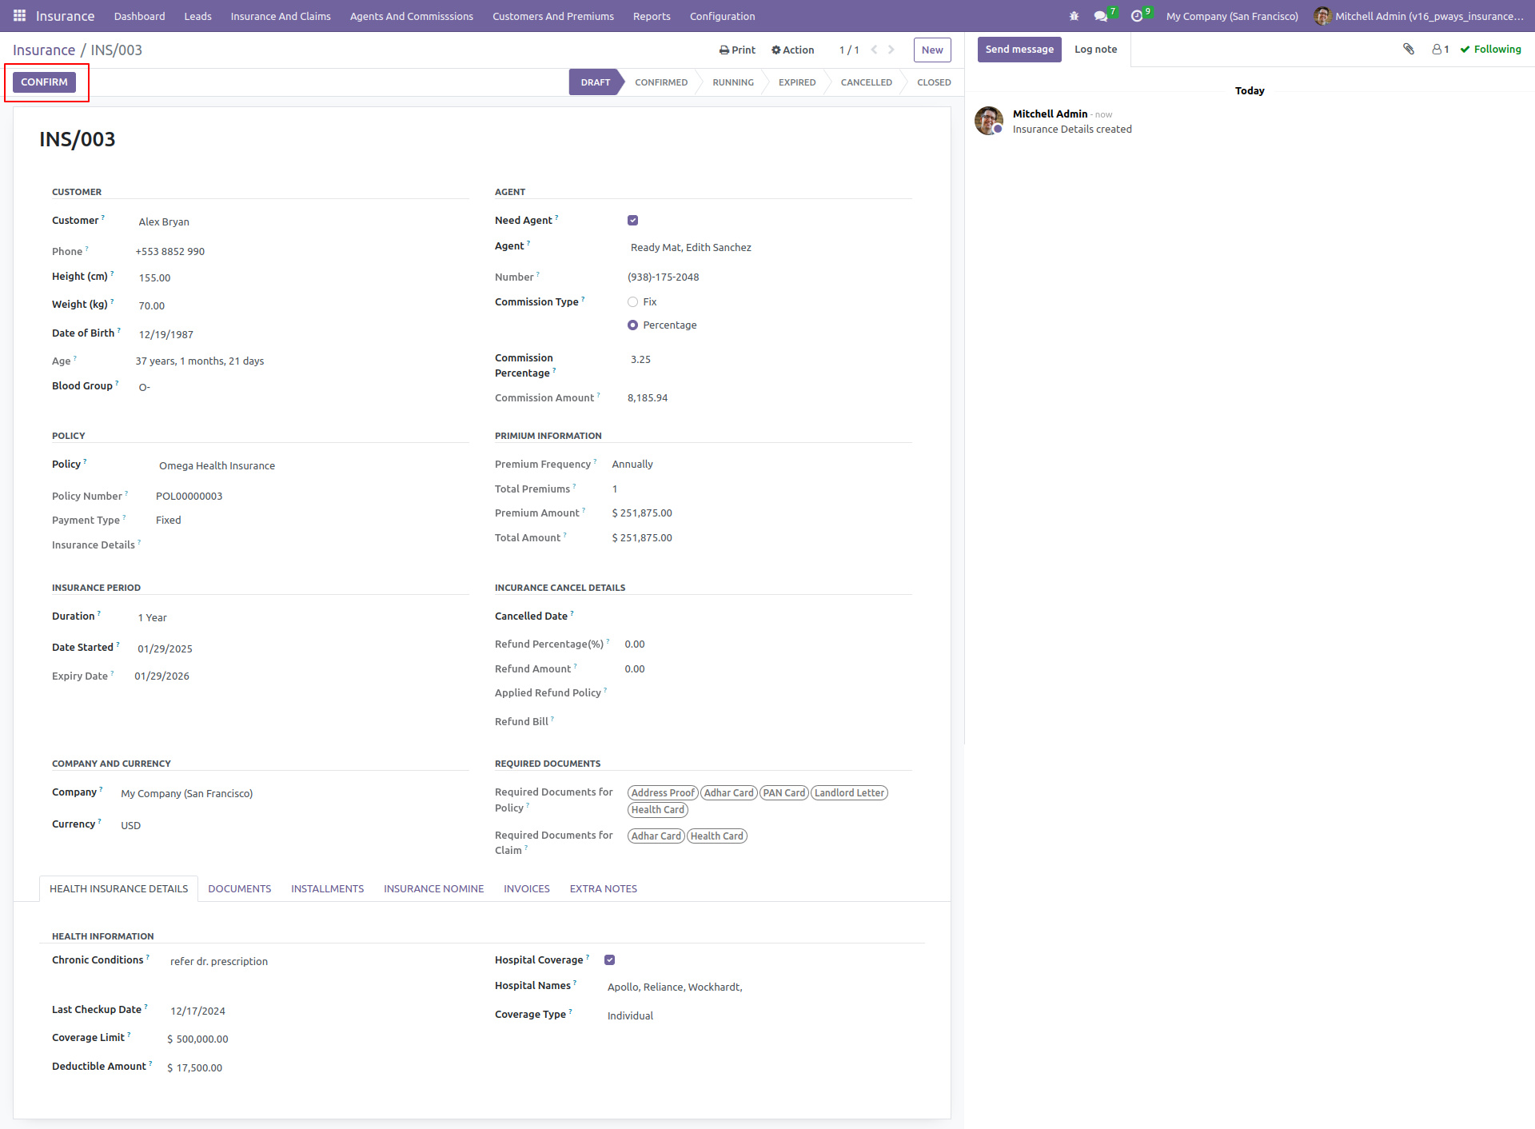Open the followers person icon
This screenshot has height=1129, width=1535.
(x=1441, y=50)
